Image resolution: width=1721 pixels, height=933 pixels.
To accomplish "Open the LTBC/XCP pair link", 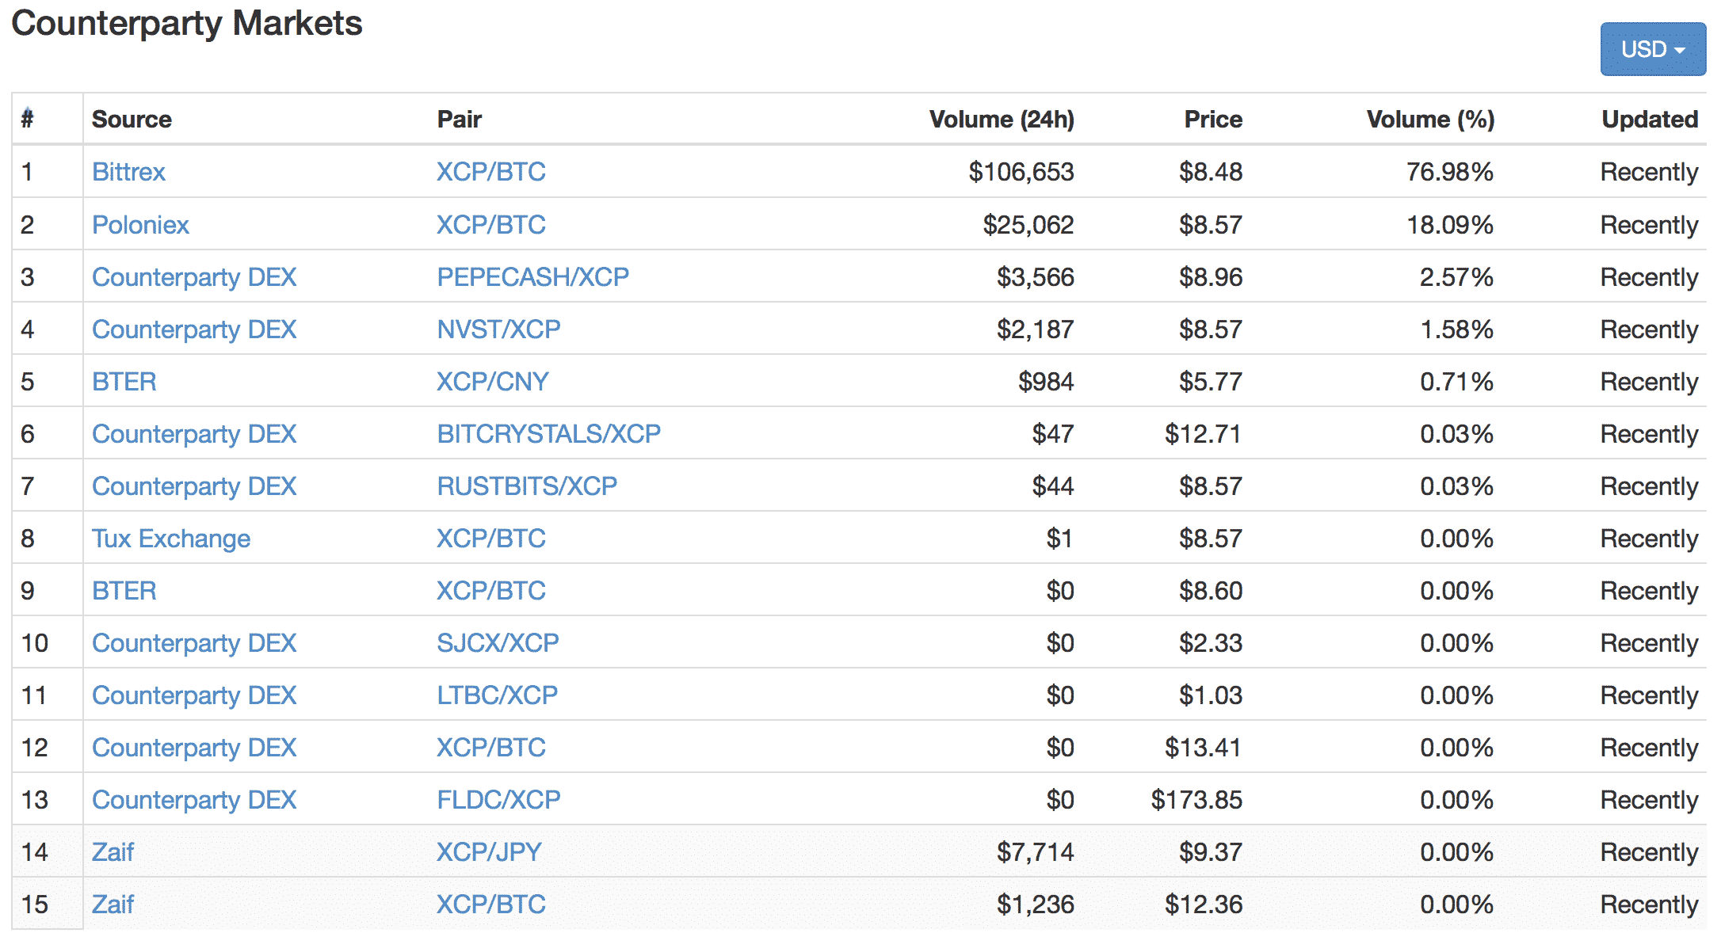I will click(498, 695).
